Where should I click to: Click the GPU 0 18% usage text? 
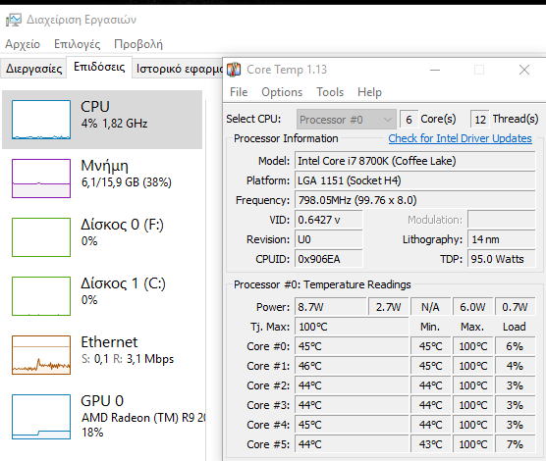(92, 433)
